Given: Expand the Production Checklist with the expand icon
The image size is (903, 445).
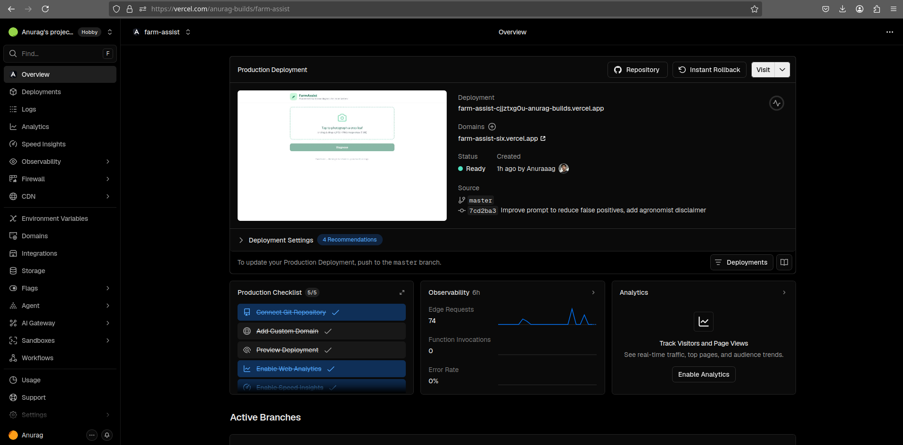Looking at the screenshot, I should (402, 292).
